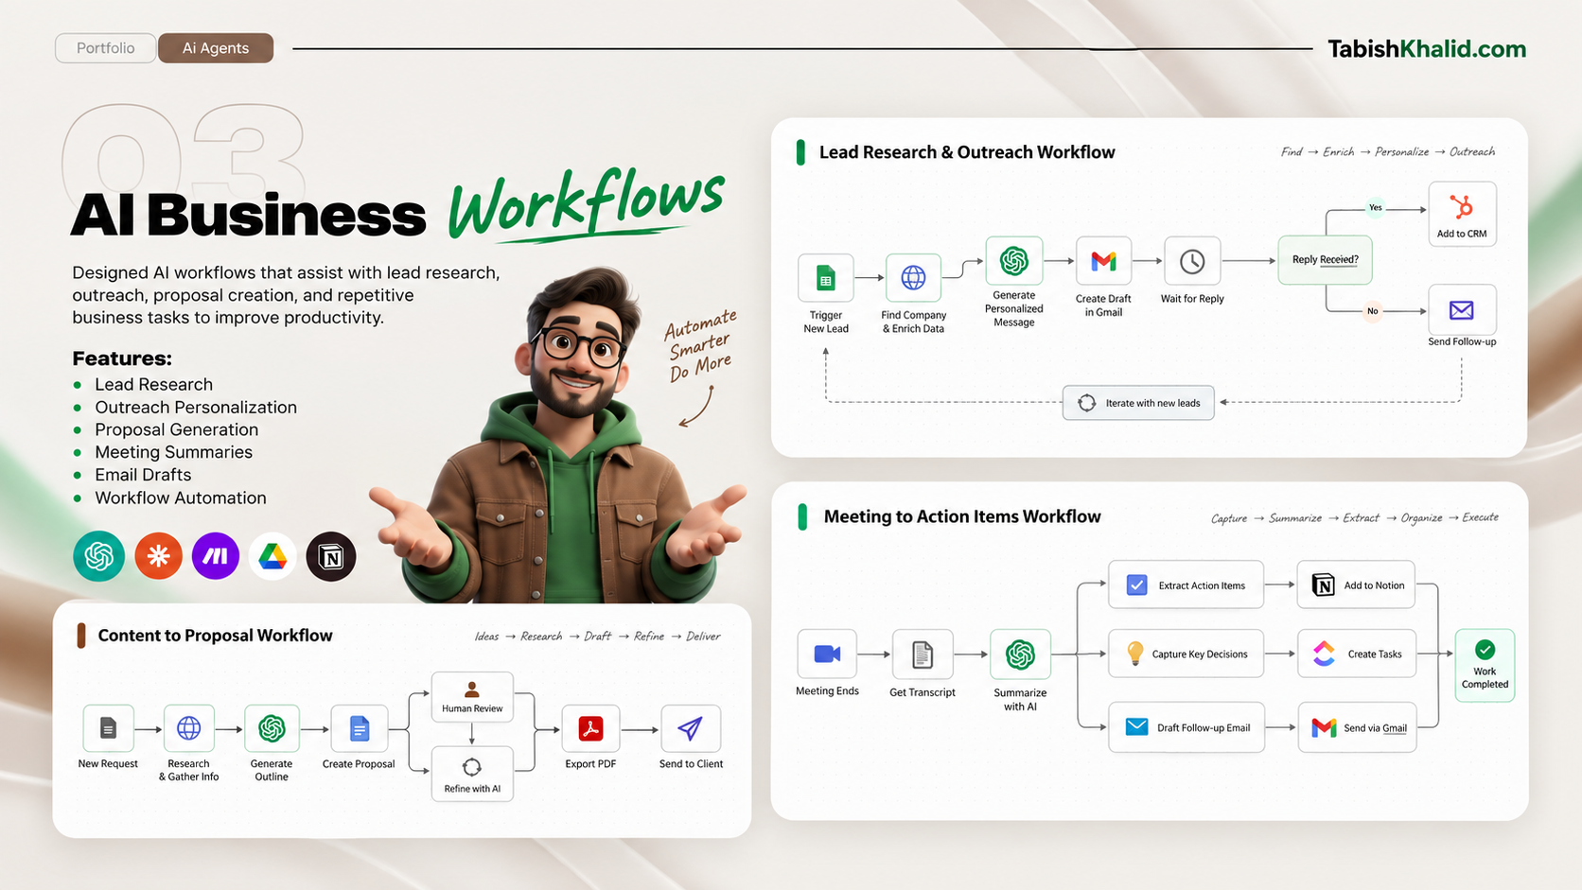Click the Capture Key Decisions box
1582x890 pixels.
click(x=1186, y=654)
